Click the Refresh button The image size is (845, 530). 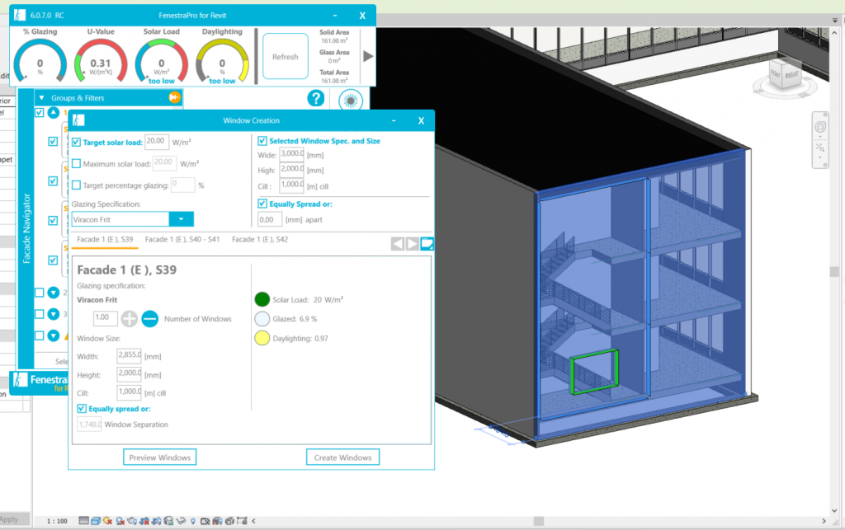pos(285,57)
